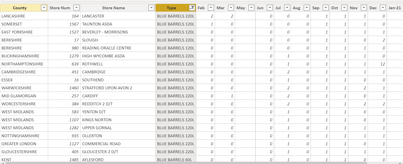Image resolution: width=403 pixels, height=164 pixels.
Task: Click the COMMERCIAL ROAD store cell
Action: pos(118,144)
